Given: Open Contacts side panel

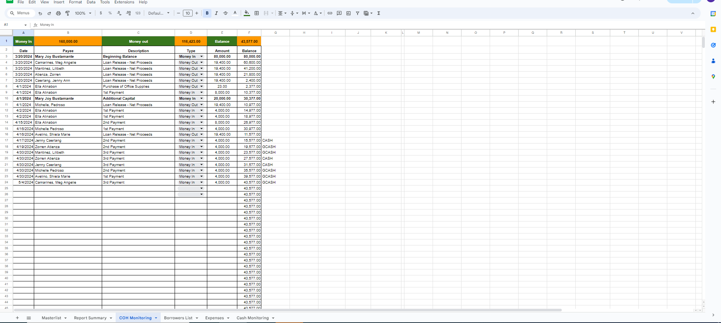Looking at the screenshot, I should (x=713, y=61).
